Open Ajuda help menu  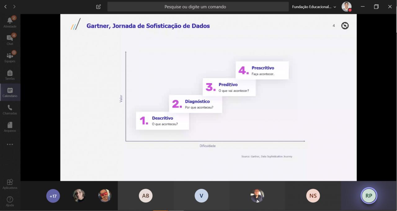[x=10, y=201]
